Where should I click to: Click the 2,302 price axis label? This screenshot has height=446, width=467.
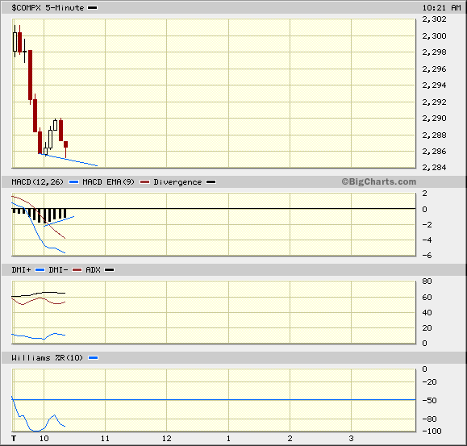tap(434, 19)
